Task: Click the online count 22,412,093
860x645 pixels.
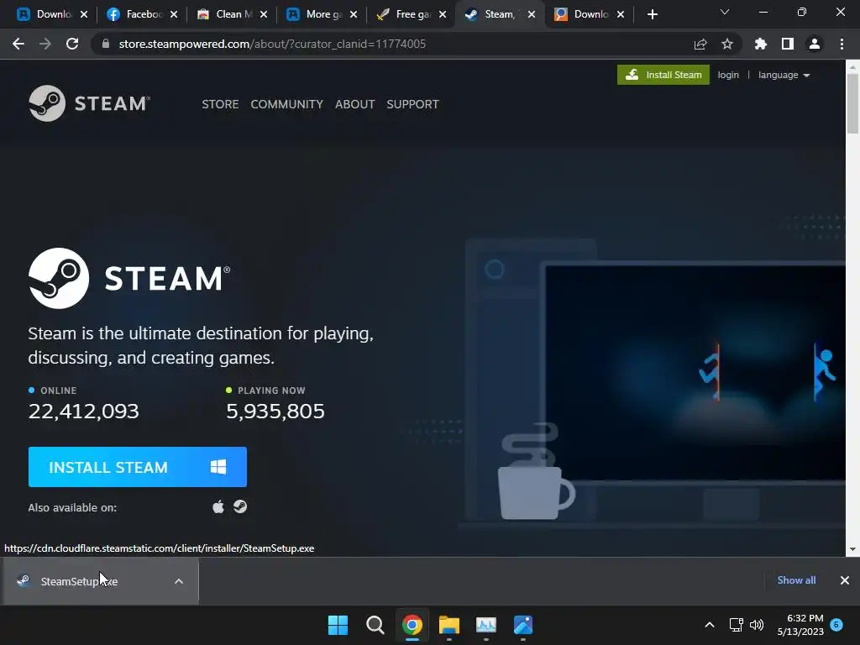Action: 83,412
